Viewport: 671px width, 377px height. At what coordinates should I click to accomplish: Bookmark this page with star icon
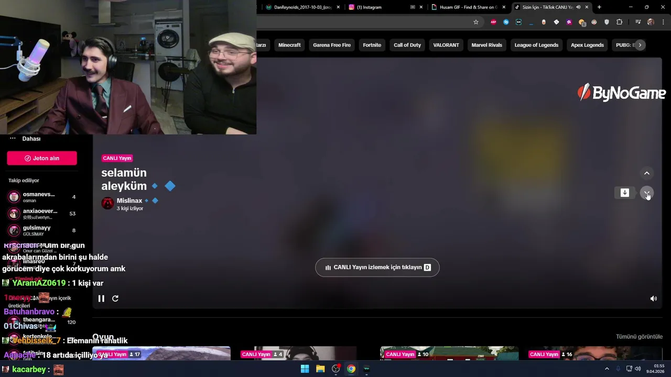(x=476, y=22)
